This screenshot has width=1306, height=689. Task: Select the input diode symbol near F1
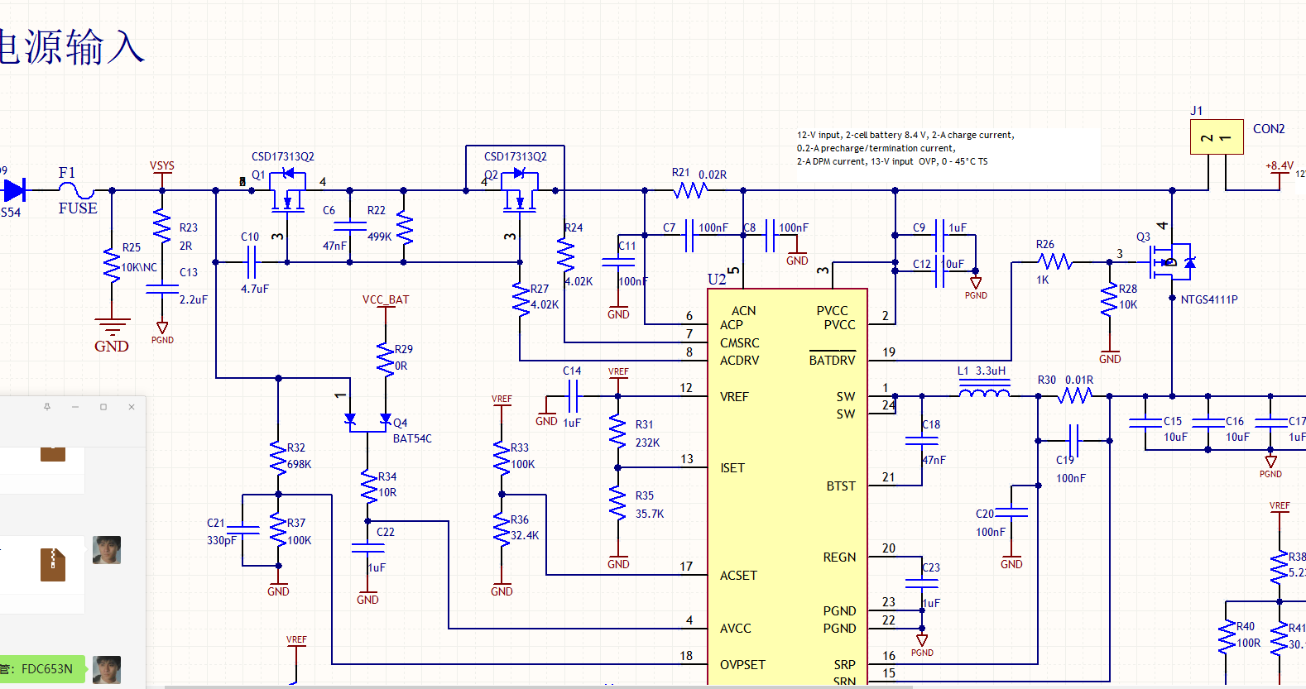click(15, 190)
